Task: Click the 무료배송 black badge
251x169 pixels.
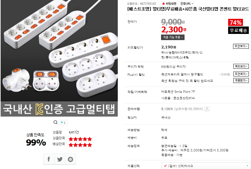Action: (x=238, y=30)
